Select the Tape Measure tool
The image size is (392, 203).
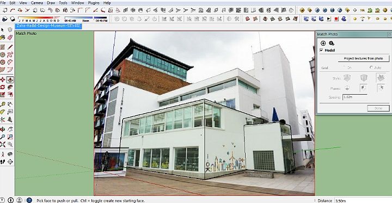point(3,104)
